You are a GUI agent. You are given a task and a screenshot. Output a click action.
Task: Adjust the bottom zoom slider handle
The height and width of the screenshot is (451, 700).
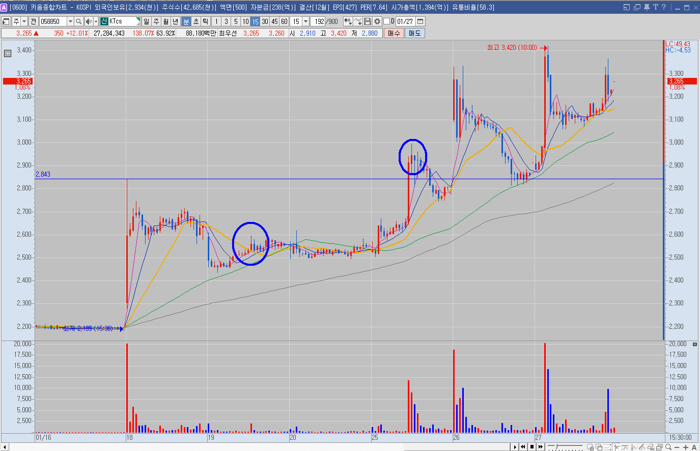click(556, 446)
